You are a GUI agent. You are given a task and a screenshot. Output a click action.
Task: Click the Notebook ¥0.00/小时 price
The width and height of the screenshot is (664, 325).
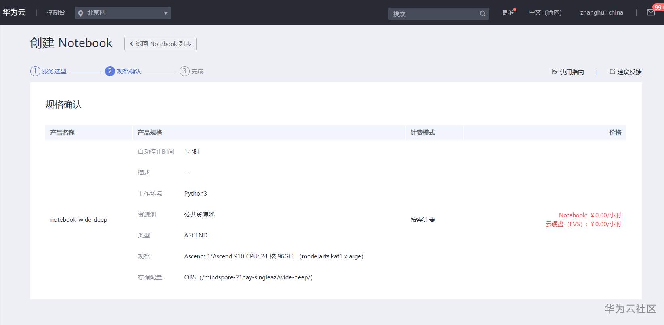[590, 215]
